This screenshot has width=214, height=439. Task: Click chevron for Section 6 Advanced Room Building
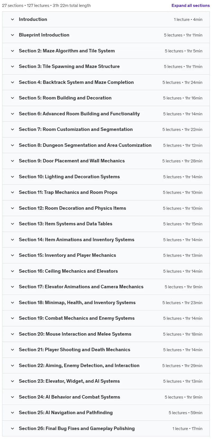tap(12, 114)
